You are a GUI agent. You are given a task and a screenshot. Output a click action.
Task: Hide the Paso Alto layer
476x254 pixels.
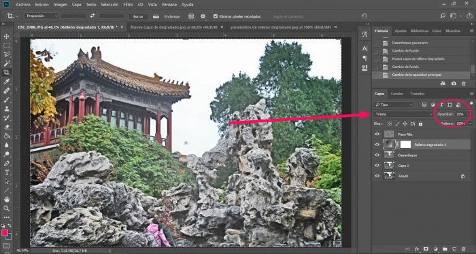pyautogui.click(x=377, y=134)
